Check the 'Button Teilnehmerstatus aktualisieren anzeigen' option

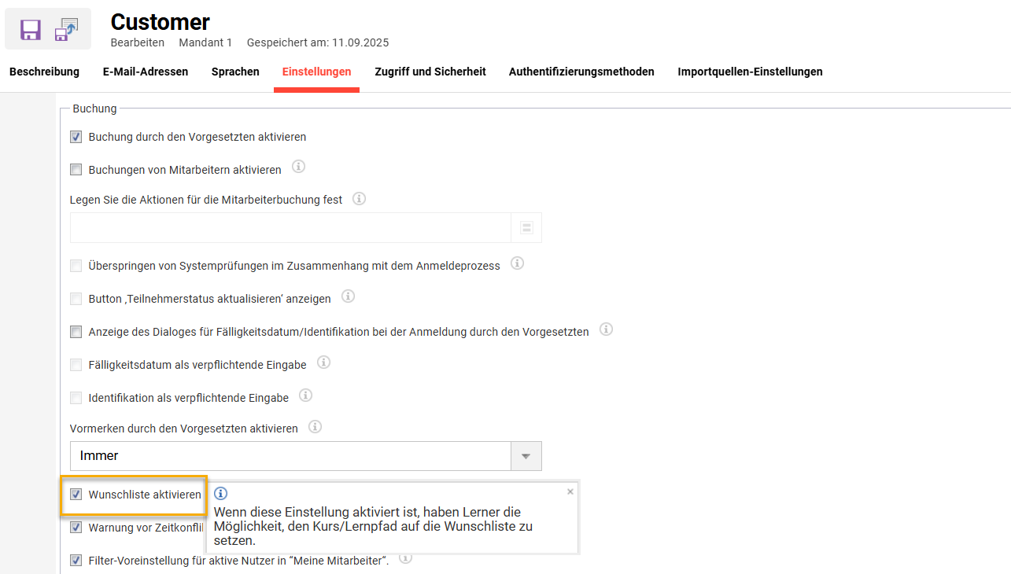tap(76, 298)
